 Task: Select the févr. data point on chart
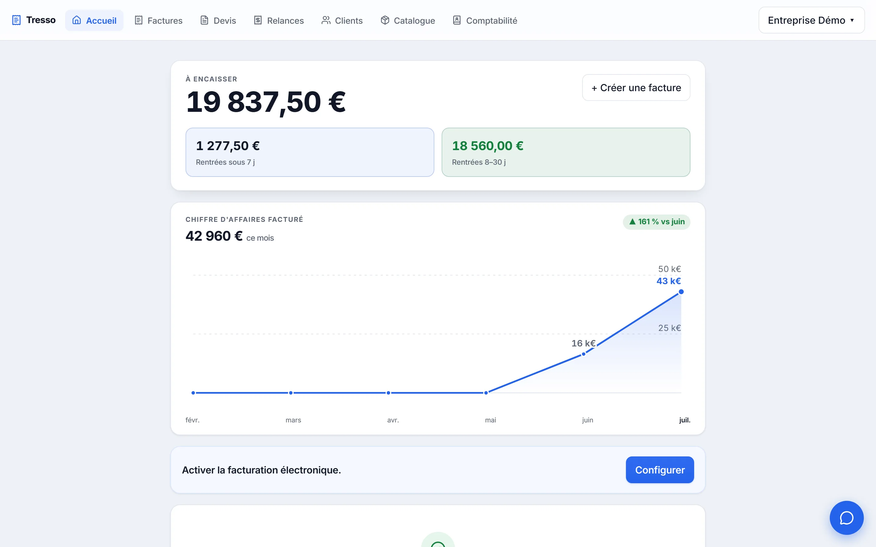coord(193,393)
